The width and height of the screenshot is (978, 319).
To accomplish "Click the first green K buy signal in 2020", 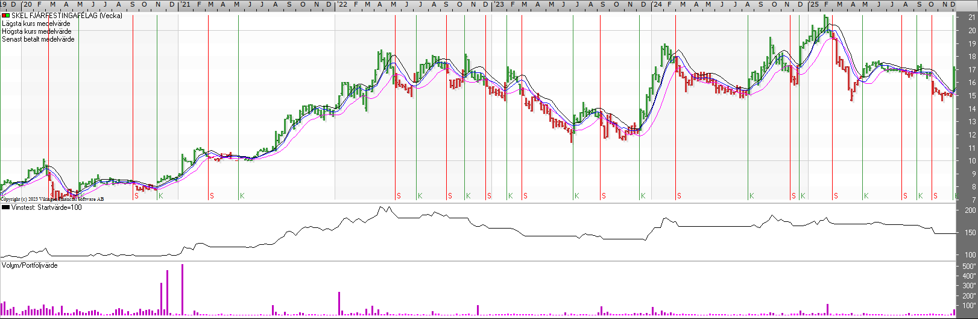I will (x=160, y=196).
